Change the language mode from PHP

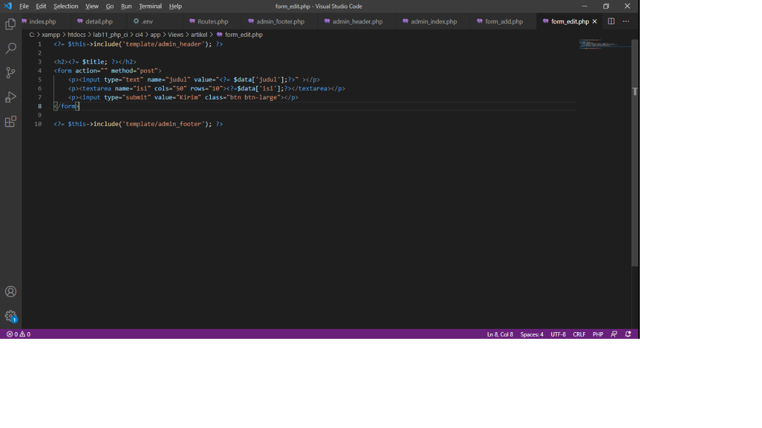click(597, 334)
